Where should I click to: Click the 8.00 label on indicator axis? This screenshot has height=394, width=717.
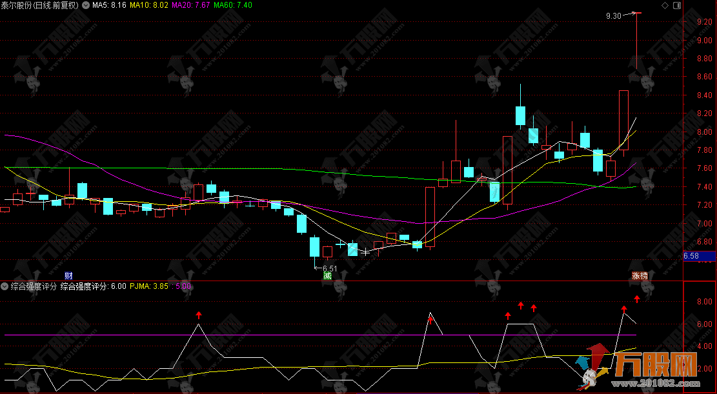tap(704, 302)
